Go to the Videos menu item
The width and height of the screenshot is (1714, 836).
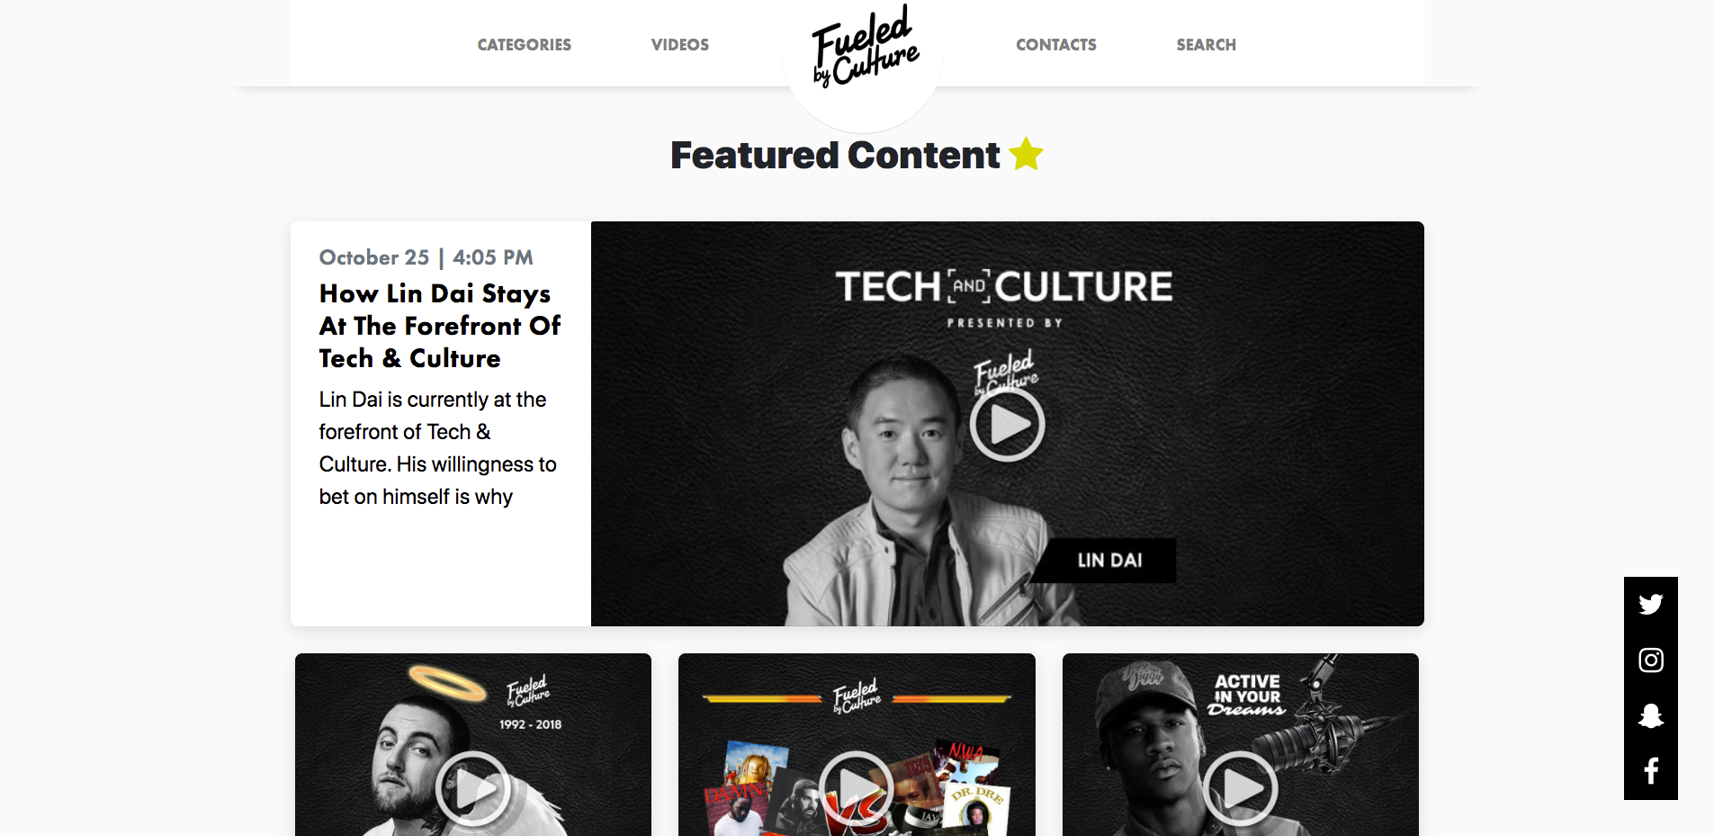pos(679,45)
